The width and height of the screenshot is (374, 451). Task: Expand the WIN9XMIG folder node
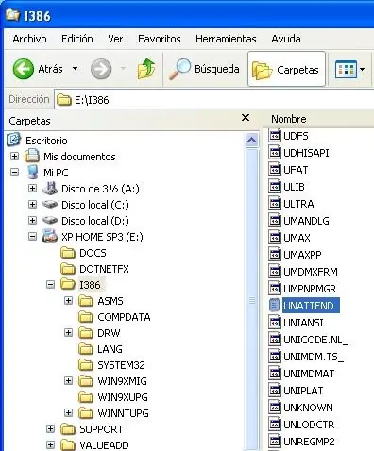click(x=68, y=381)
